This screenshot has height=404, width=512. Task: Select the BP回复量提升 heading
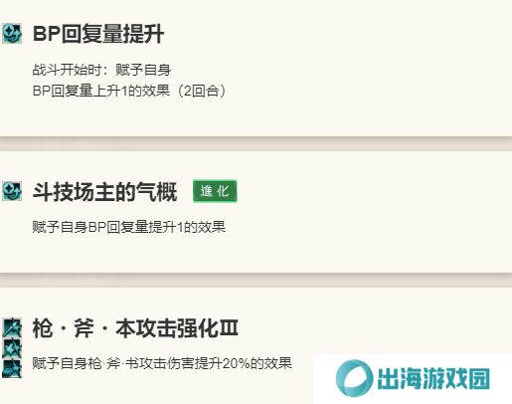(x=98, y=34)
